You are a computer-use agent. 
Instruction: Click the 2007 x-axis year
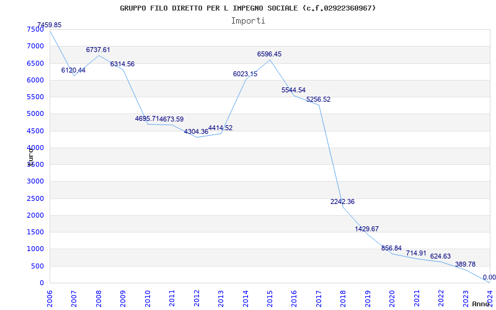coord(74,298)
